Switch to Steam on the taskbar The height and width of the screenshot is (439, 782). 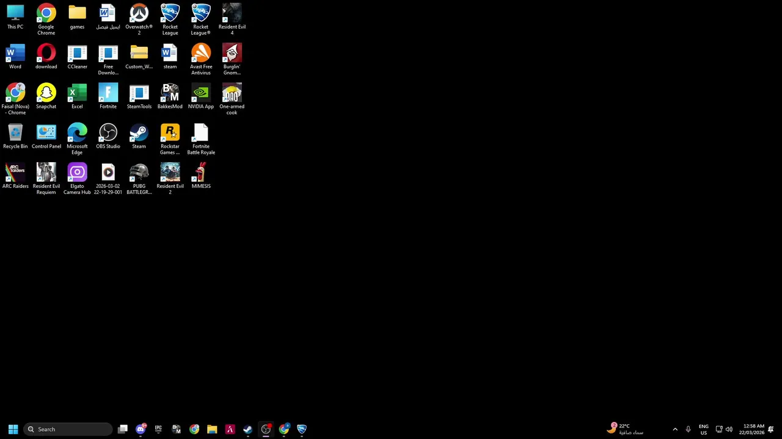coord(247,429)
